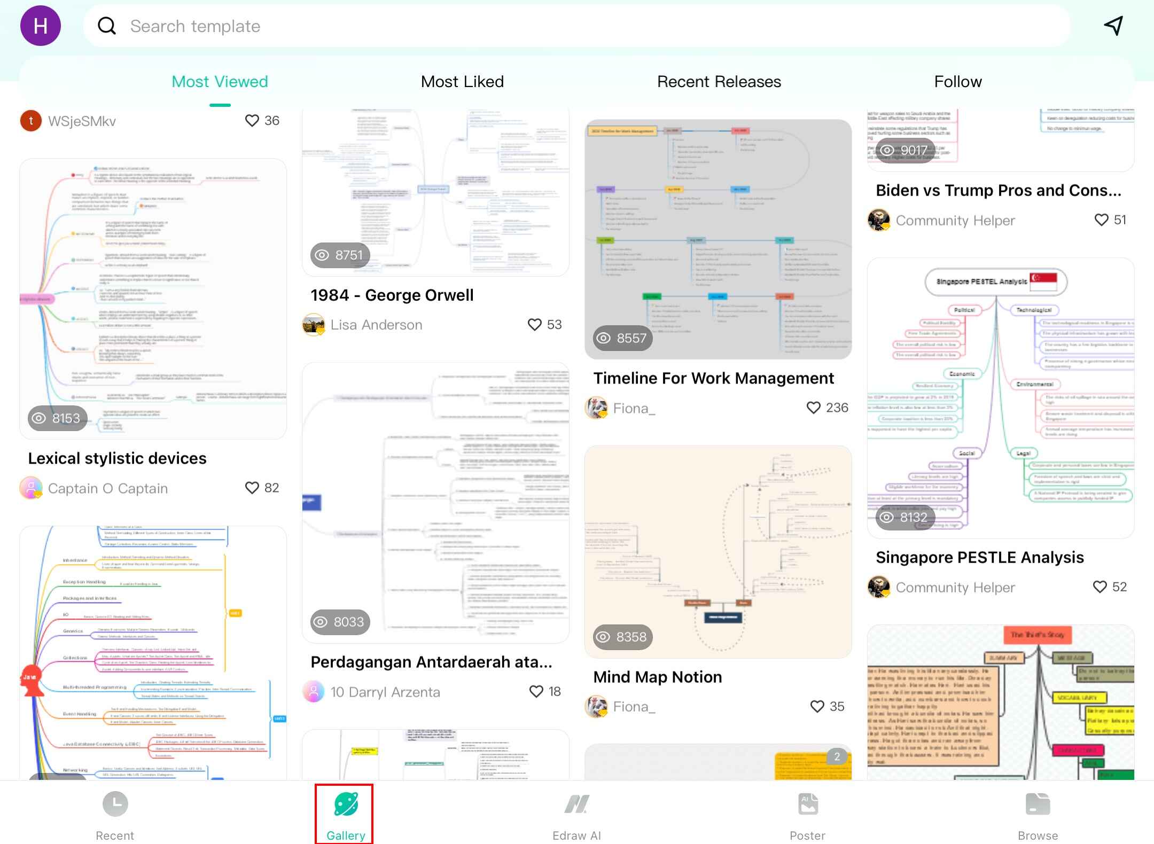The image size is (1154, 844).
Task: Toggle like on Singapore PESTLE Analysis
Action: click(1100, 587)
